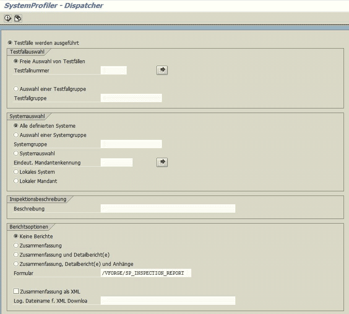
Task: Click the 'Testfallgruppe' field label
Action: [x=30, y=98]
